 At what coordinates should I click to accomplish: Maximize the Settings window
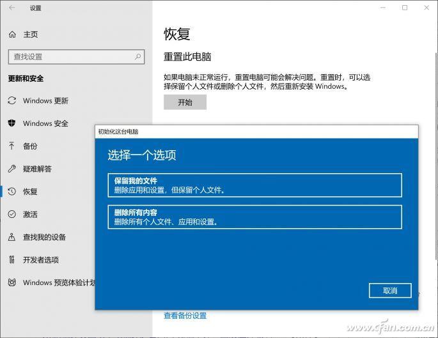point(405,8)
